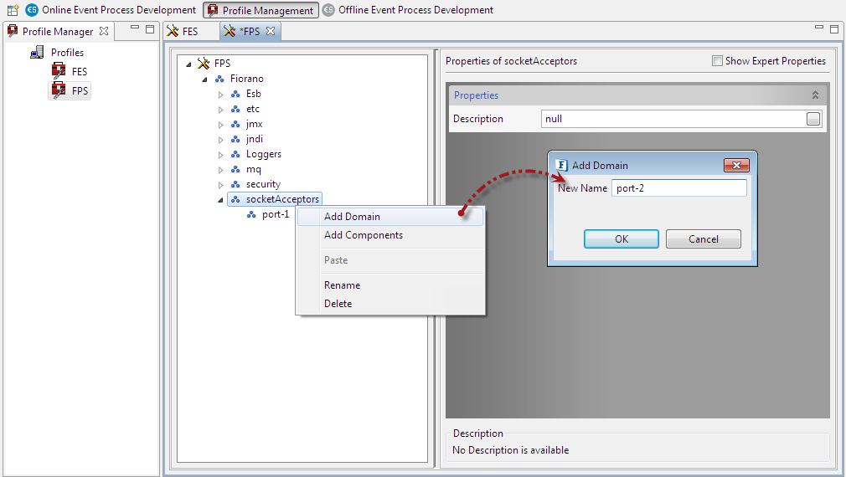
Task: Select the Profiles root node icon
Action: click(x=37, y=52)
